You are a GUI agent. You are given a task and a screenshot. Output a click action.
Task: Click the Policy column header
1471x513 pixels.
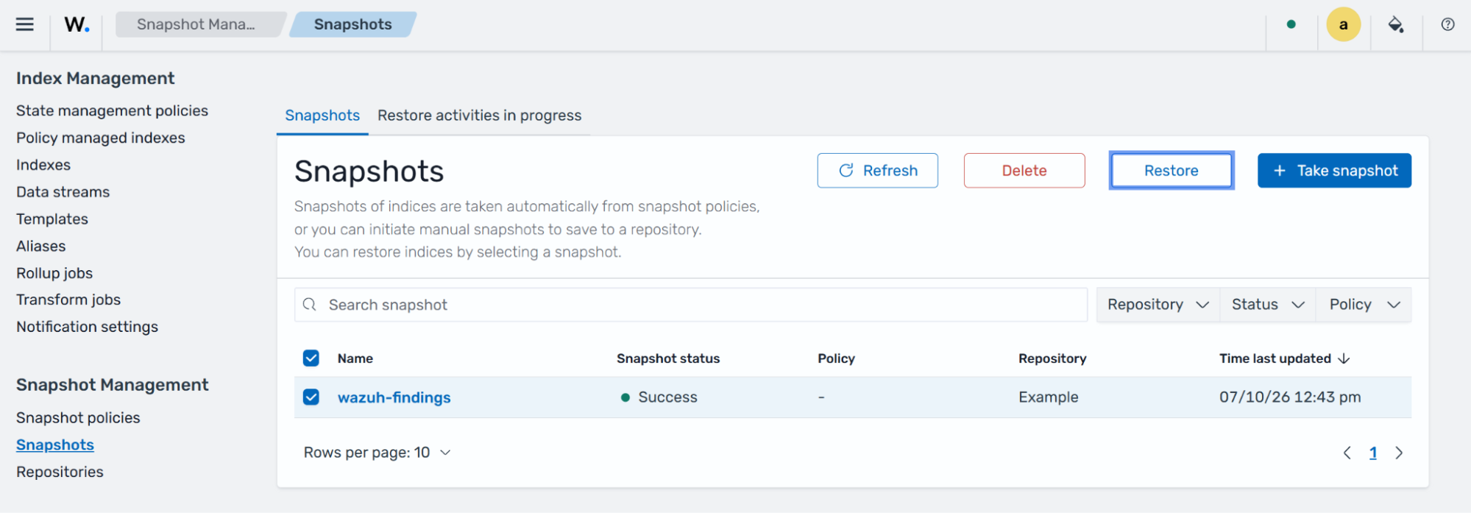(x=836, y=358)
